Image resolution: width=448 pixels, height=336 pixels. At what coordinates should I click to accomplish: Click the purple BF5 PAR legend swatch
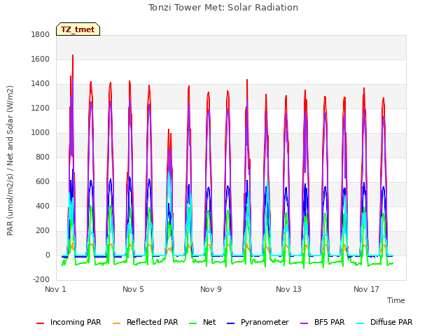(304, 323)
